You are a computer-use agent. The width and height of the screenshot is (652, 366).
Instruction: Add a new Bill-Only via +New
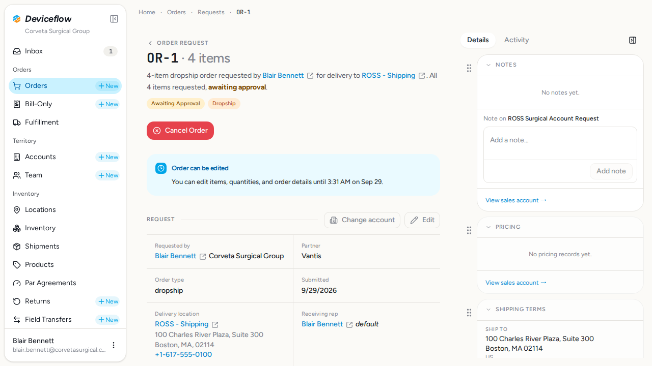point(108,104)
